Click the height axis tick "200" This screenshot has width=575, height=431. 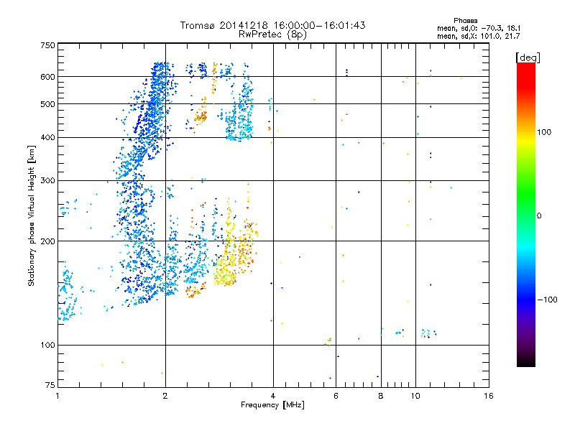(x=47, y=241)
